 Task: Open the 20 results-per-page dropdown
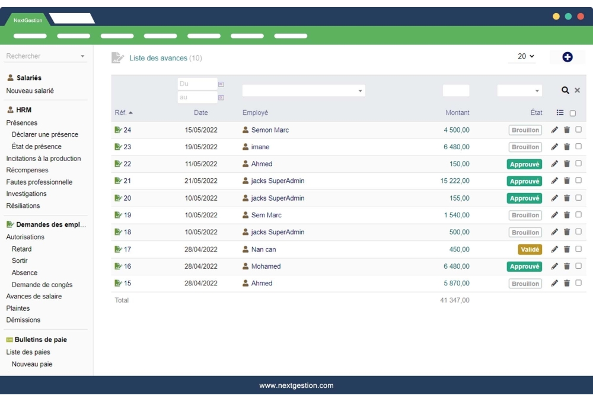[522, 56]
